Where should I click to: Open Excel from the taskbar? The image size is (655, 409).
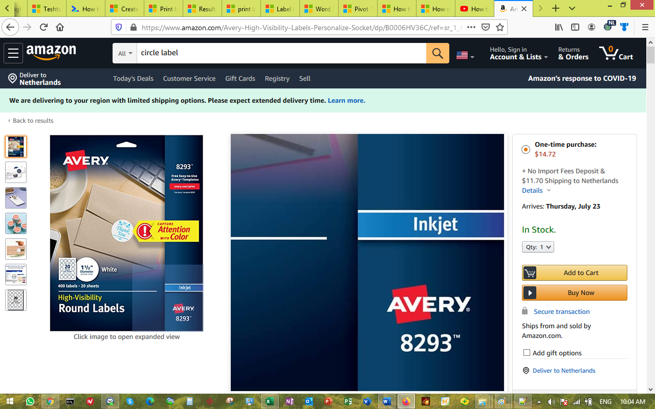pyautogui.click(x=269, y=401)
